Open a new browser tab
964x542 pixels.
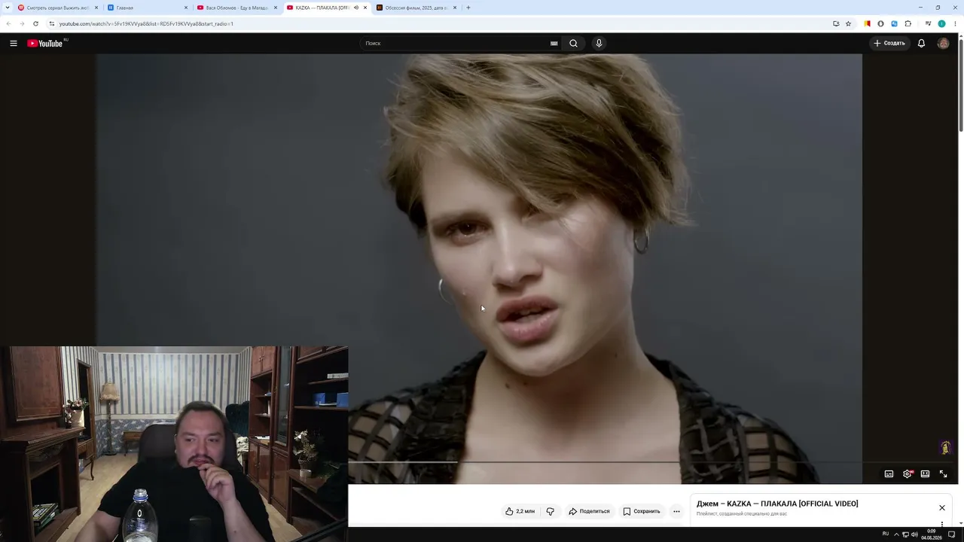(x=468, y=8)
